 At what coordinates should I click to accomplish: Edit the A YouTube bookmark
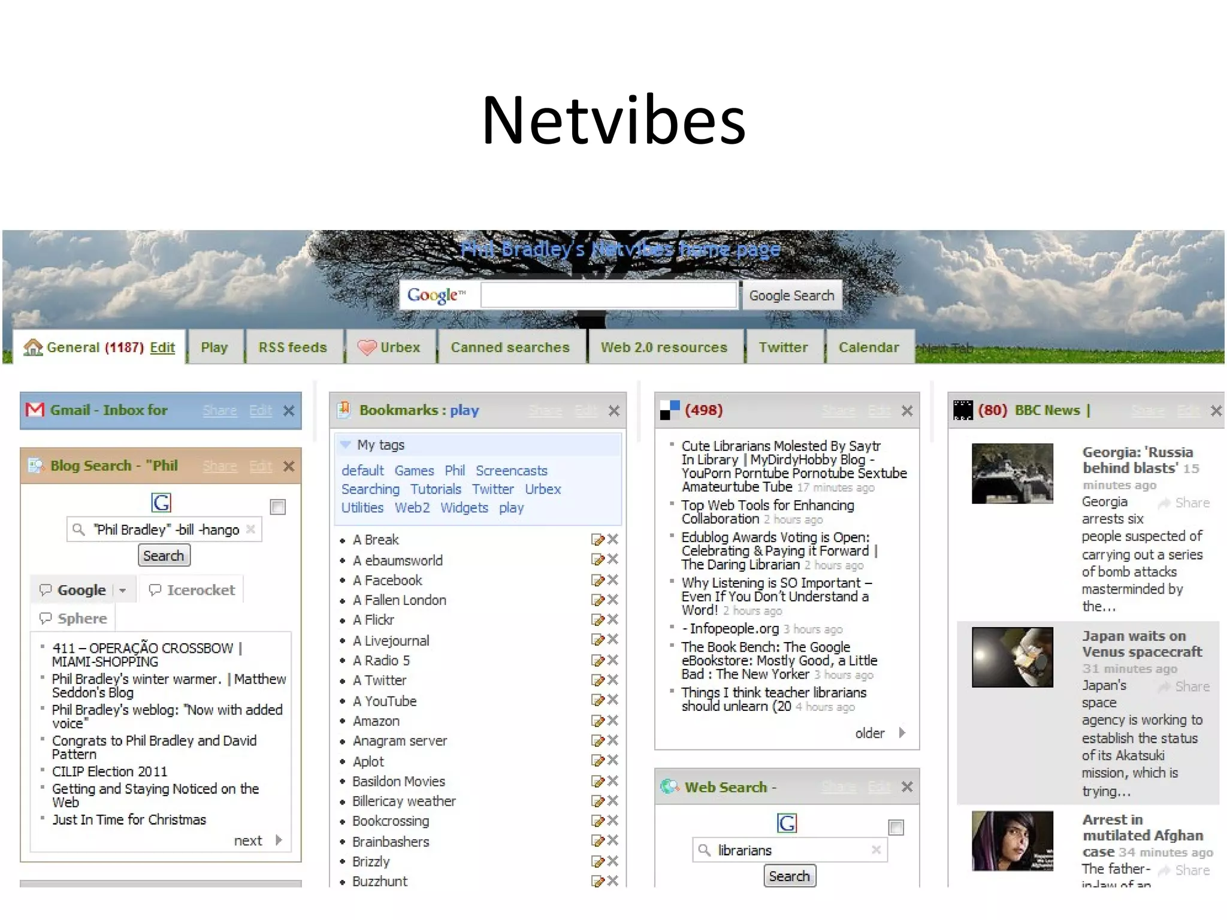click(597, 700)
